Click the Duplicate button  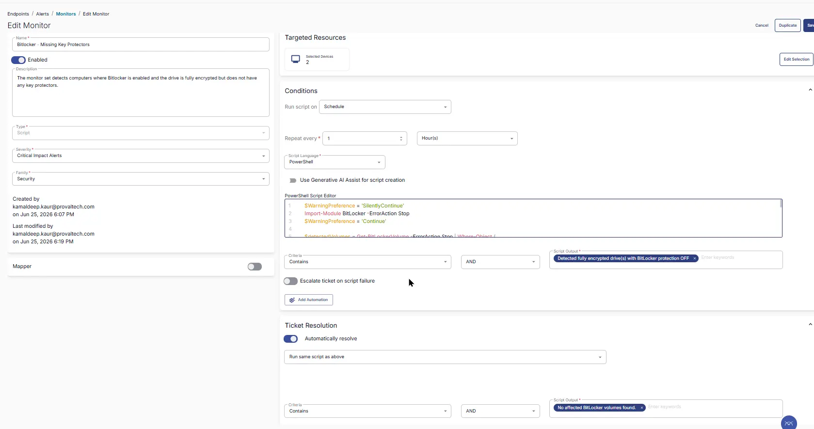click(787, 25)
